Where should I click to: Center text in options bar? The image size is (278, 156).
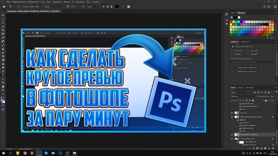point(108,6)
